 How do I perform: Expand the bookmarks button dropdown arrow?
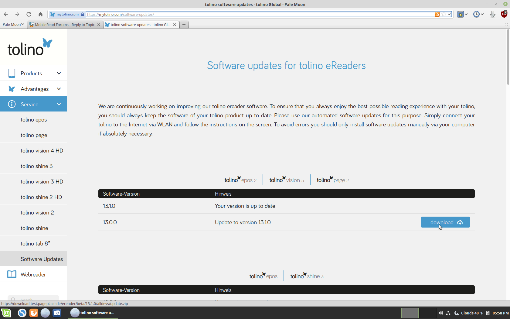(466, 14)
